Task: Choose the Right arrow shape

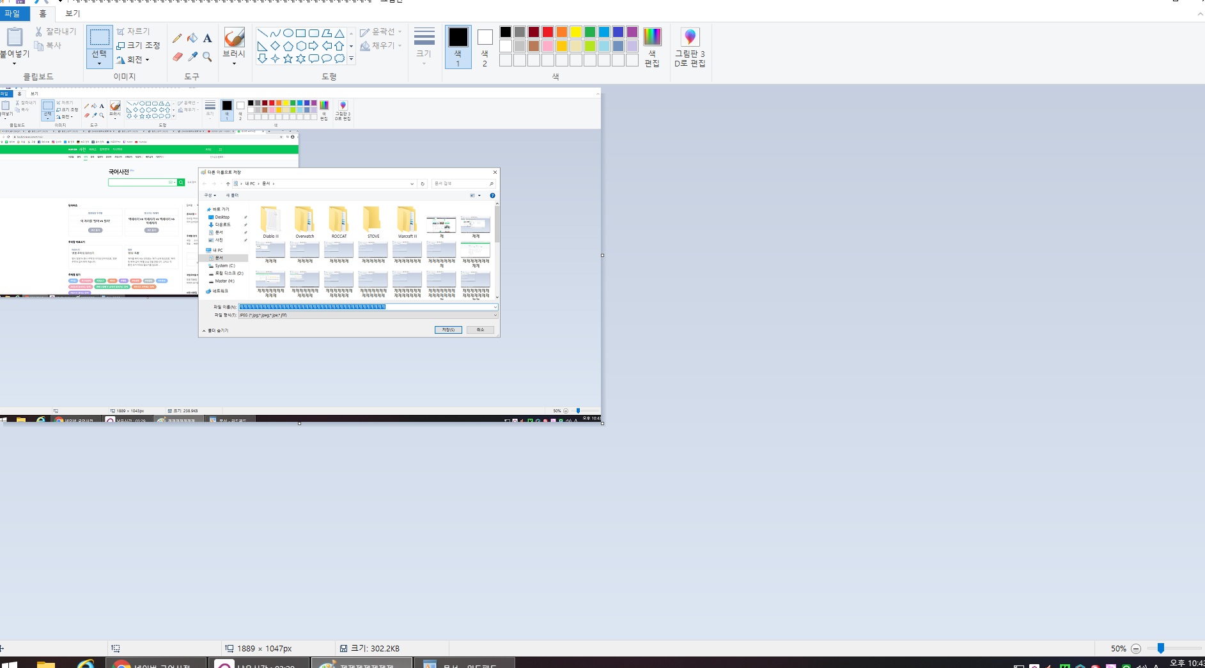Action: point(314,46)
